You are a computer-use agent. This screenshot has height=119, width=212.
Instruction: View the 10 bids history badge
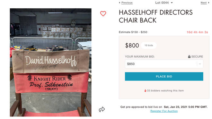tap(149, 45)
